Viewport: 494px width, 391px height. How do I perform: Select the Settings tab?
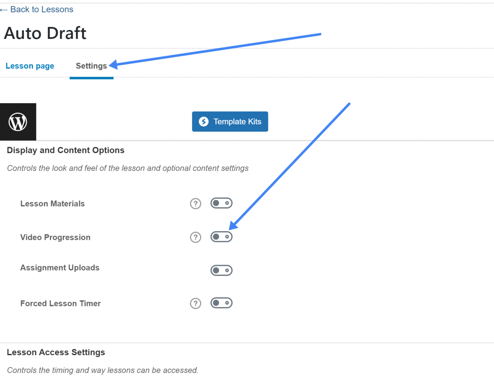[x=91, y=66]
